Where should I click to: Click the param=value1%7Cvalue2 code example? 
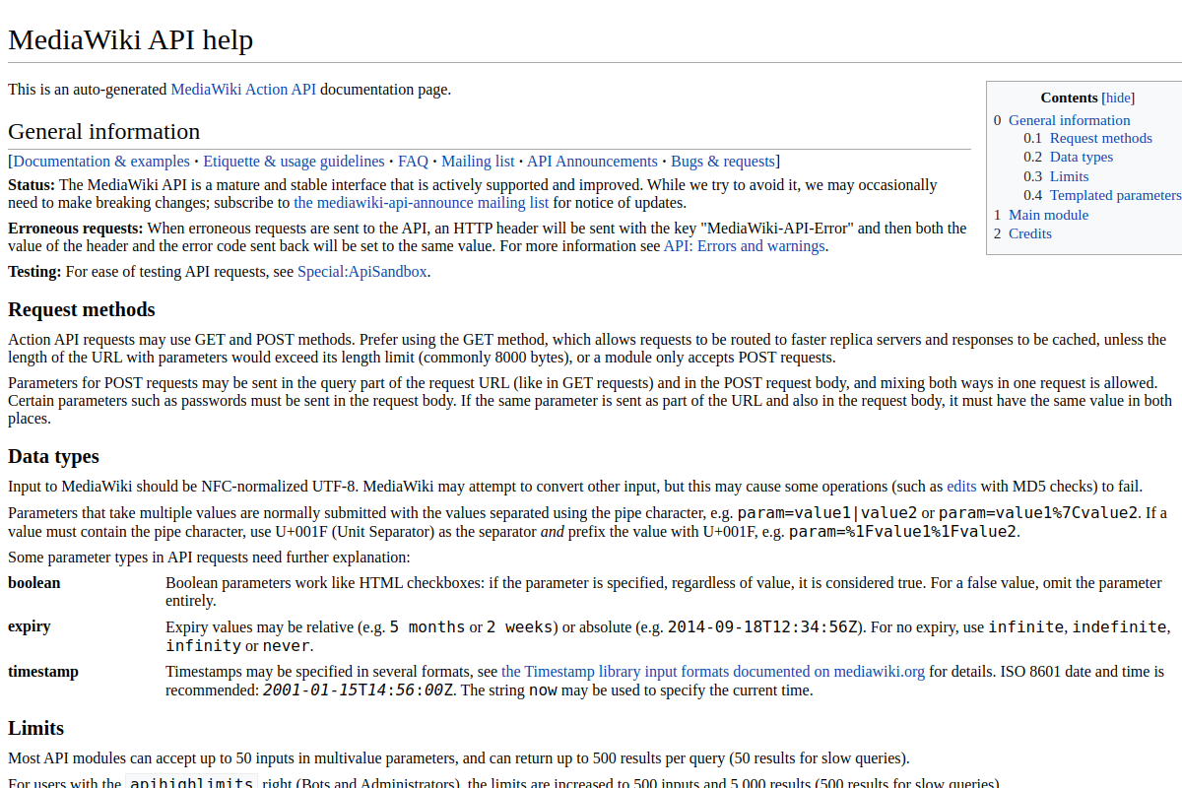click(1038, 512)
